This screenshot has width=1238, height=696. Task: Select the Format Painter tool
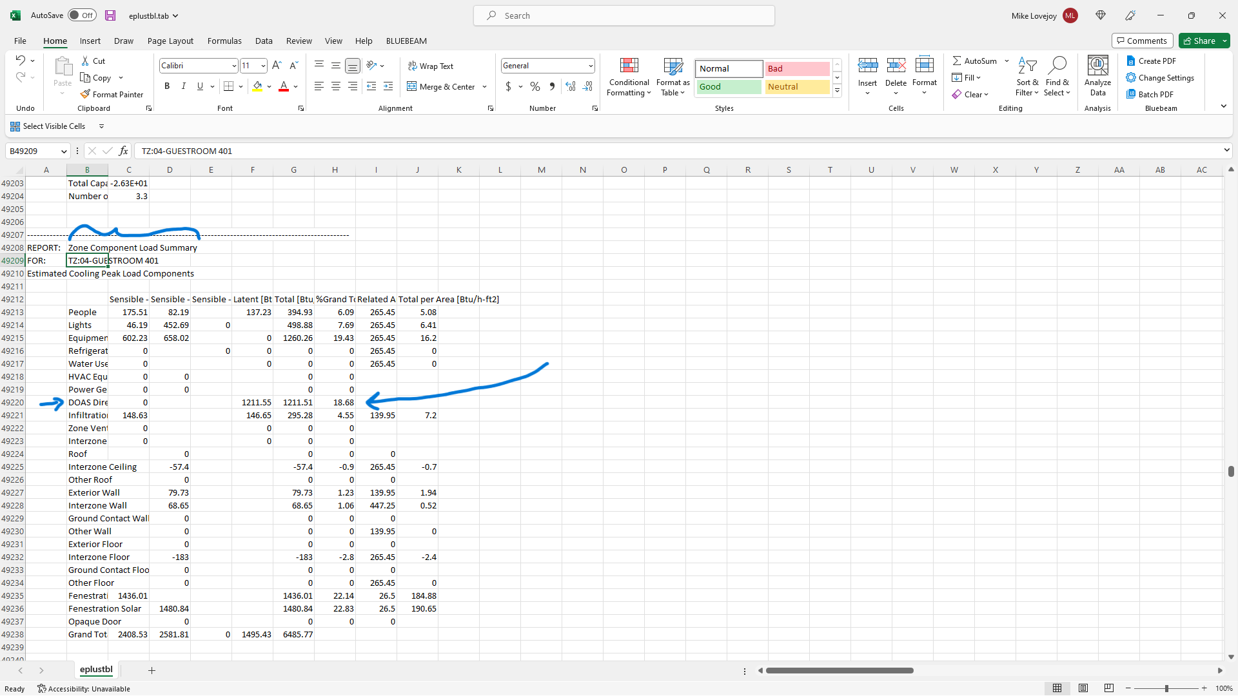(x=112, y=94)
